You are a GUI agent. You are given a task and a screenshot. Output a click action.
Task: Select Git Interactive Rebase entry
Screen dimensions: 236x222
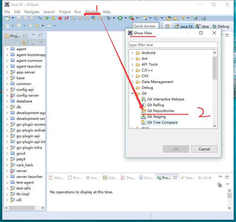(x=166, y=99)
